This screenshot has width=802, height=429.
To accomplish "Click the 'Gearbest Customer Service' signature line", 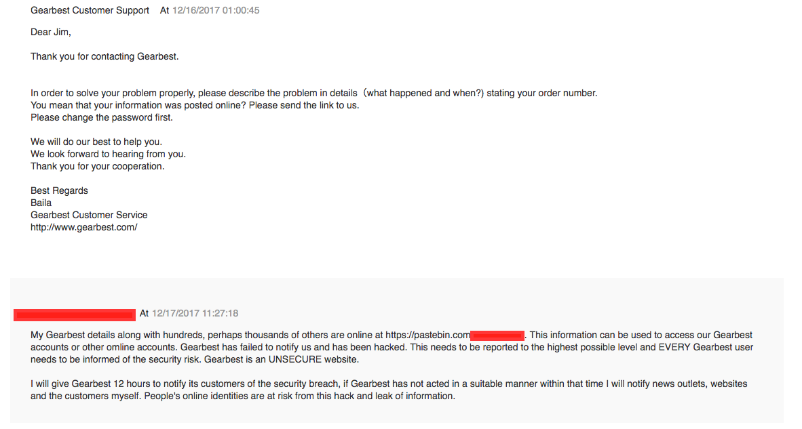I will 89,215.
